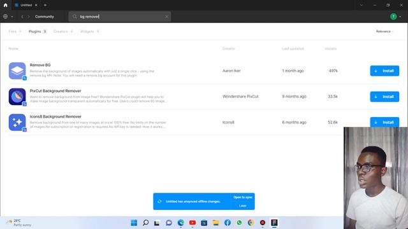Open a new tab with plus icon
Viewport: 408px width, 229px height.
click(45, 5)
